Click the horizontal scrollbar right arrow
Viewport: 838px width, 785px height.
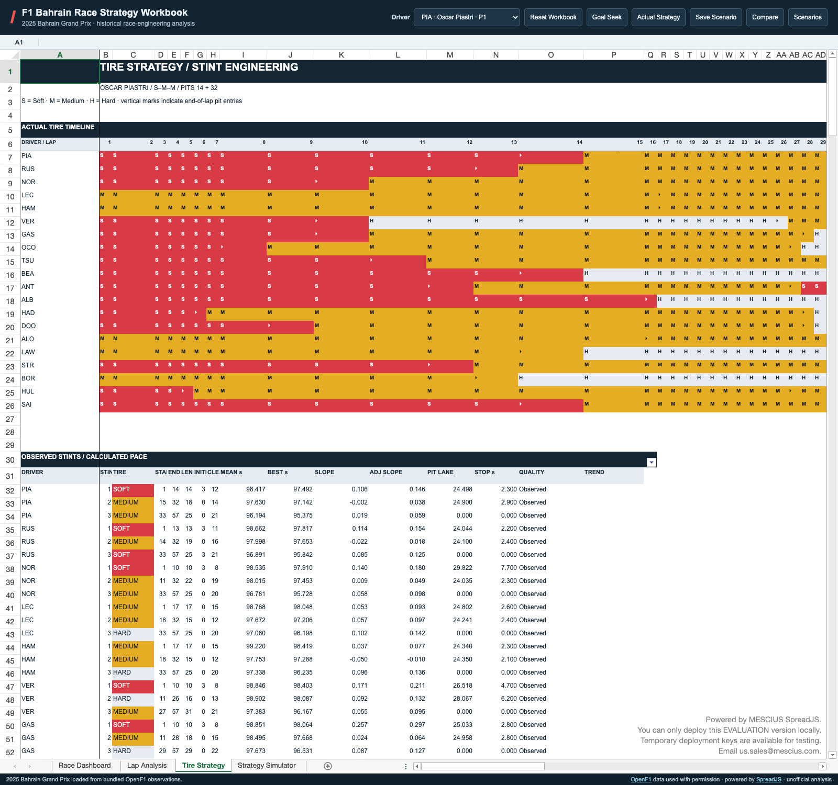click(x=822, y=766)
